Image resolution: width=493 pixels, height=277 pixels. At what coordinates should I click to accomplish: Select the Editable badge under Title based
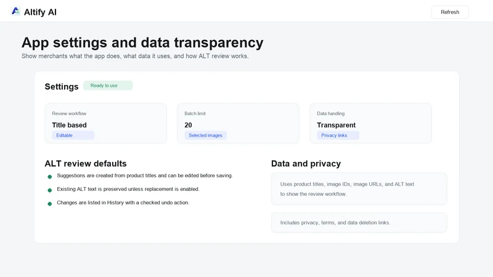73,135
